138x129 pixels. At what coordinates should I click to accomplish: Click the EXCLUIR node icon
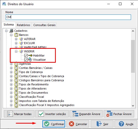pyautogui.click(x=21, y=43)
